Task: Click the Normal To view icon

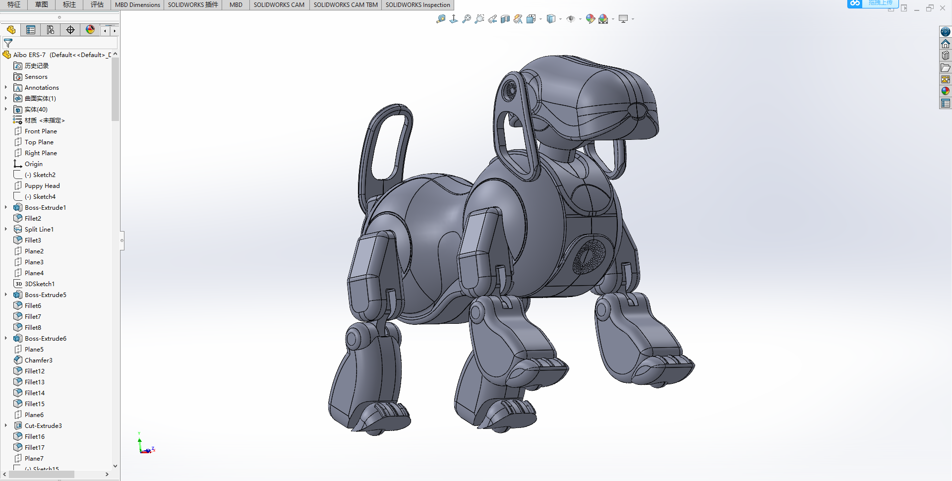Action: point(454,19)
